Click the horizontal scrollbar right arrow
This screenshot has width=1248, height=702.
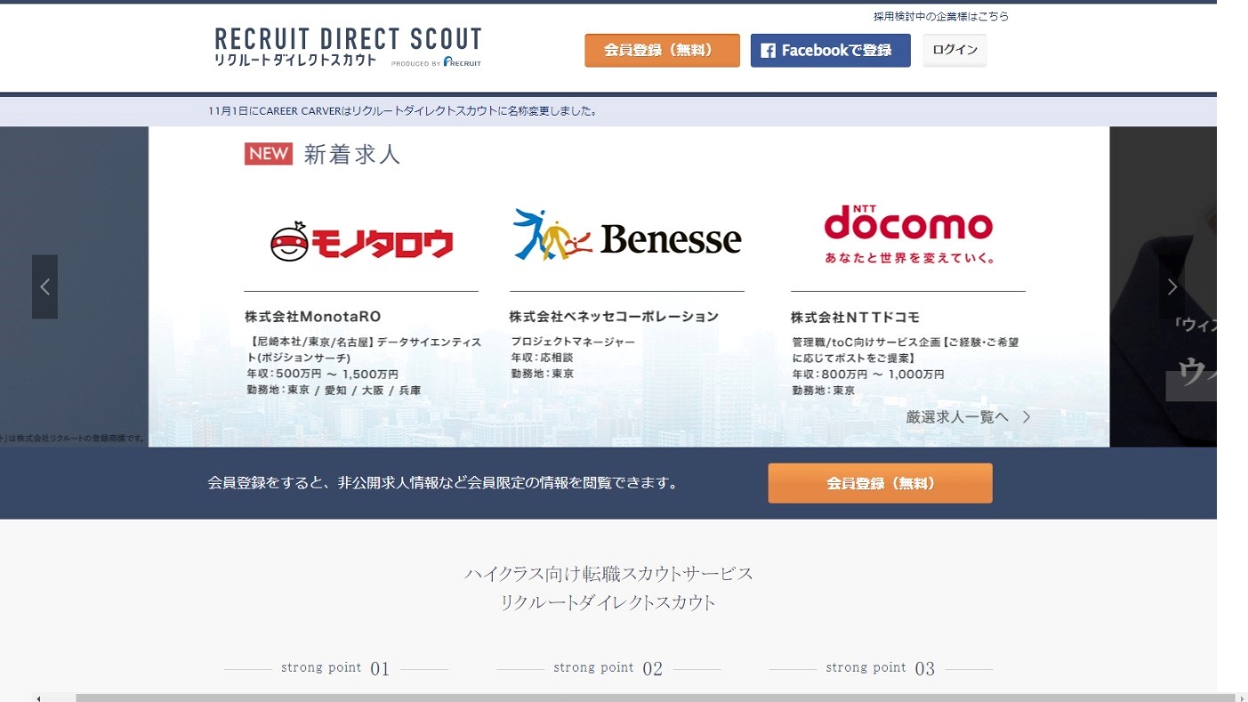pos(1240,698)
